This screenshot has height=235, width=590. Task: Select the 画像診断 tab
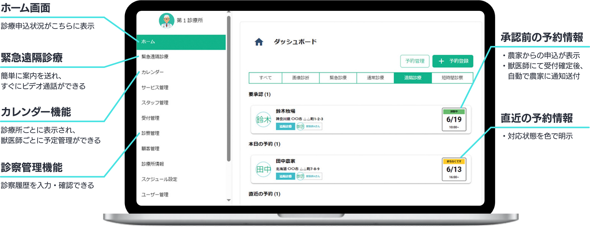pos(300,78)
